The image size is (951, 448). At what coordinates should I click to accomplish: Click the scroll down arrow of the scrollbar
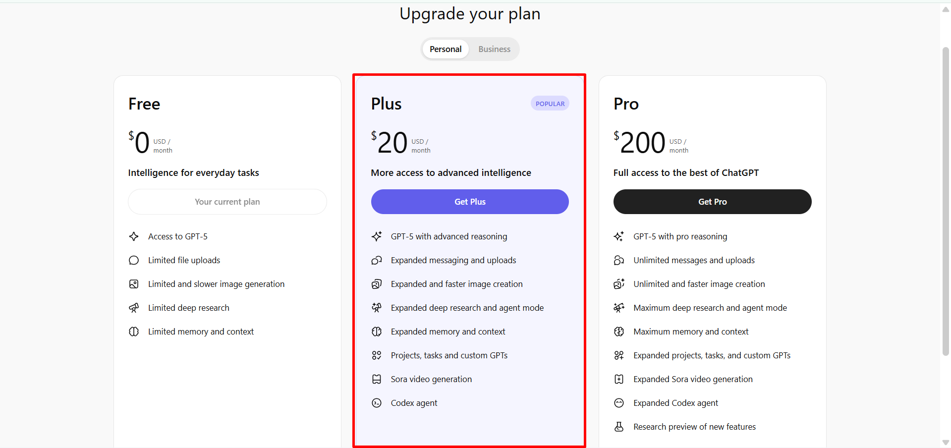(946, 443)
